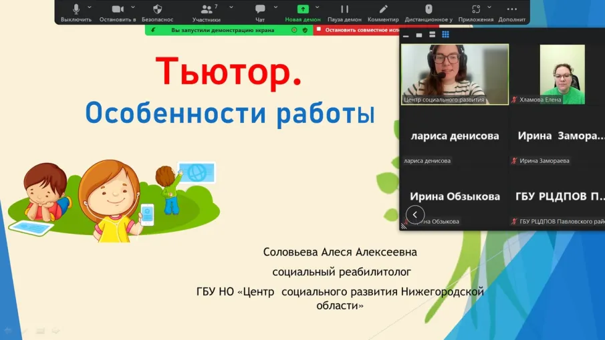
Task: Open the Chat panel
Action: (x=260, y=12)
